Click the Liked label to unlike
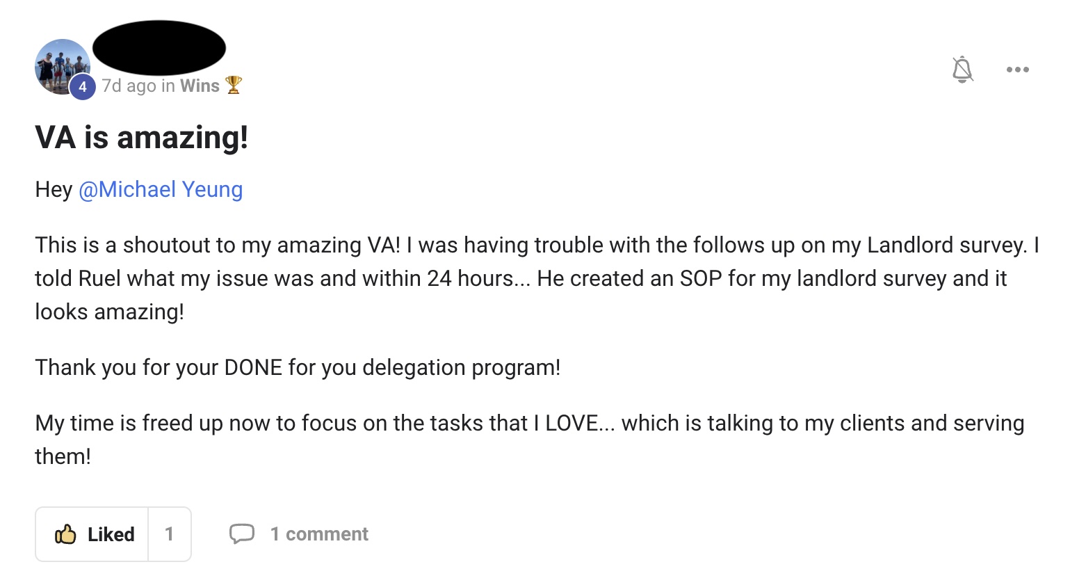 111,534
